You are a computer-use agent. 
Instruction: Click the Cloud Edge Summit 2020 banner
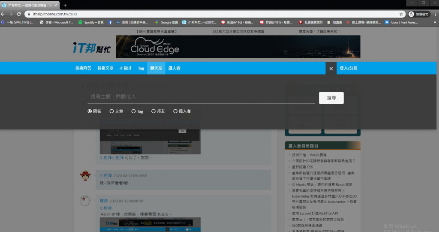[x=238, y=46]
